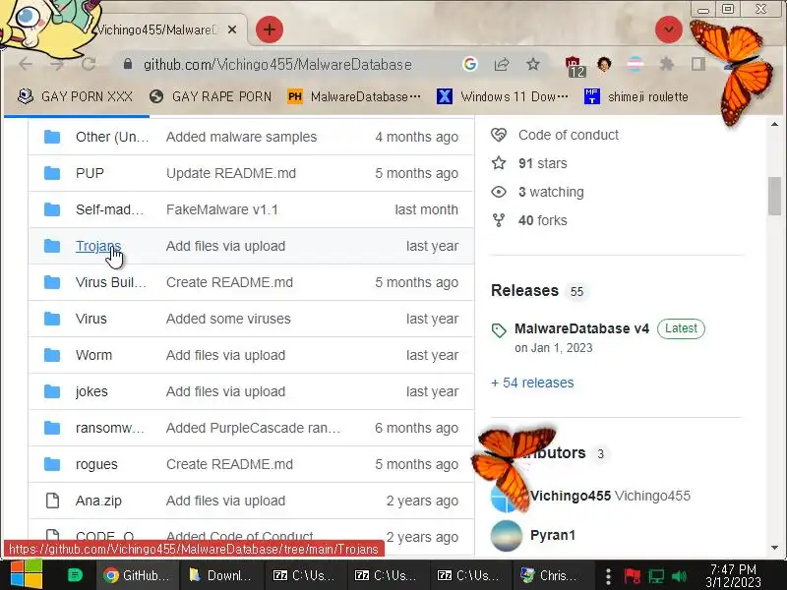787x590 pixels.
Task: Open commit 'FakeMalware v1.1'
Action: pyautogui.click(x=222, y=209)
